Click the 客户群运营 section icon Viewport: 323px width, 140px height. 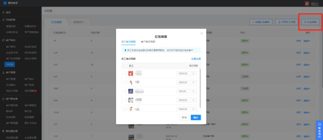point(3,99)
